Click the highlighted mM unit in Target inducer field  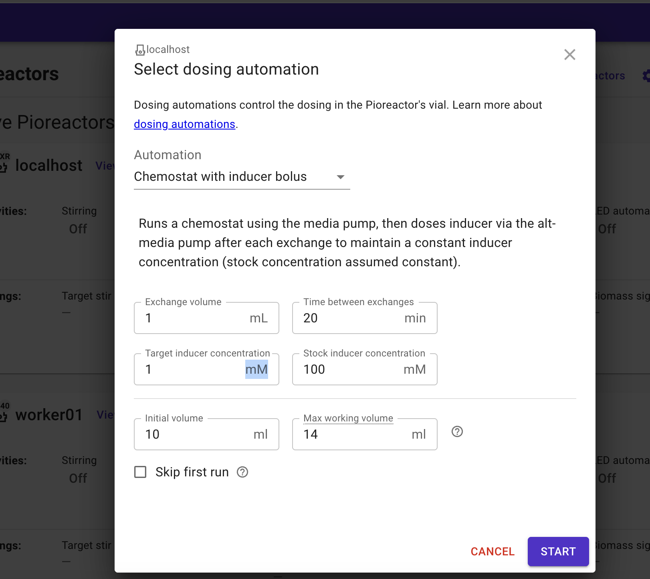(x=256, y=370)
